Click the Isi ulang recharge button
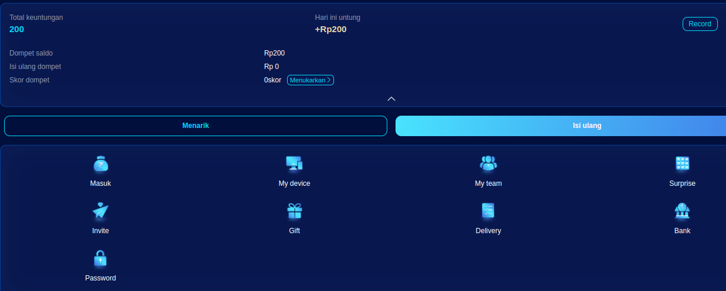 point(561,126)
